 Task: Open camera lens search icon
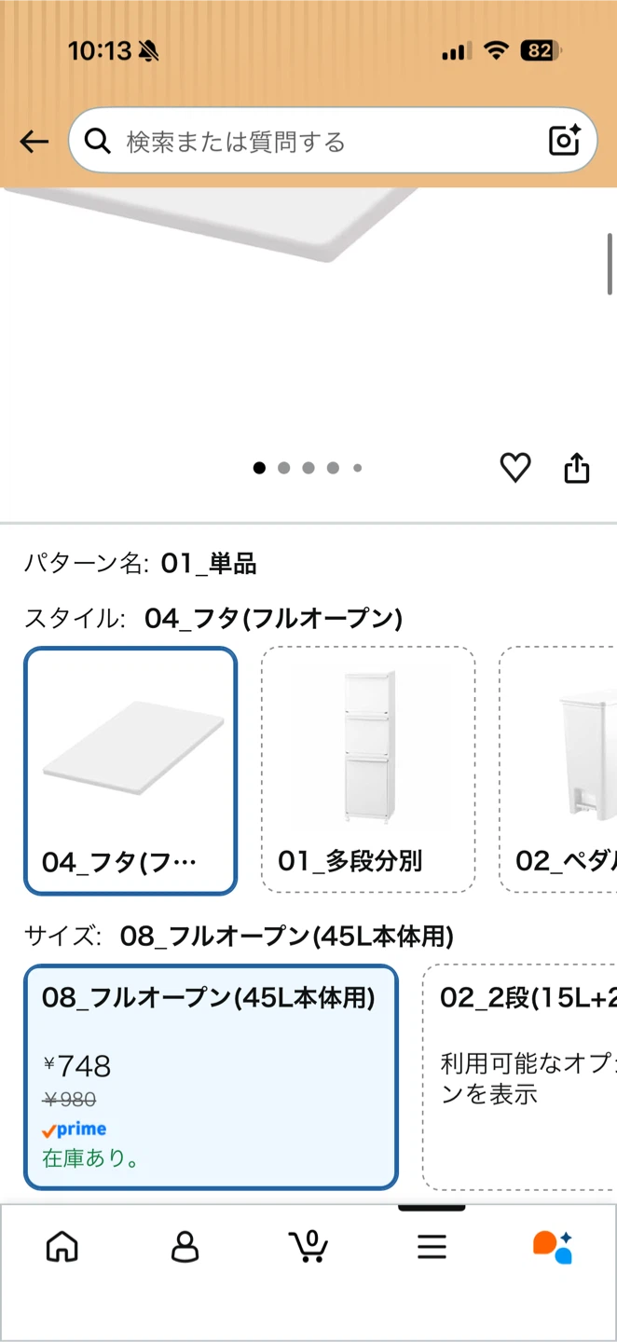click(565, 141)
